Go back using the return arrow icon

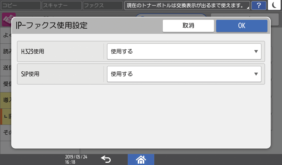[106, 159]
